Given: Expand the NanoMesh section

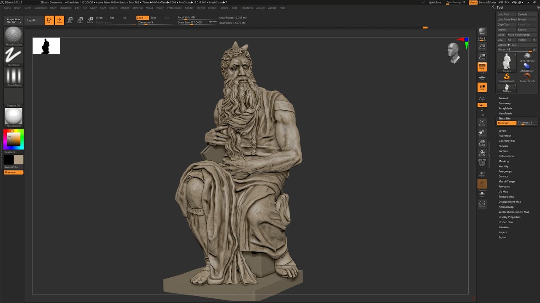Looking at the screenshot, I should click(505, 113).
